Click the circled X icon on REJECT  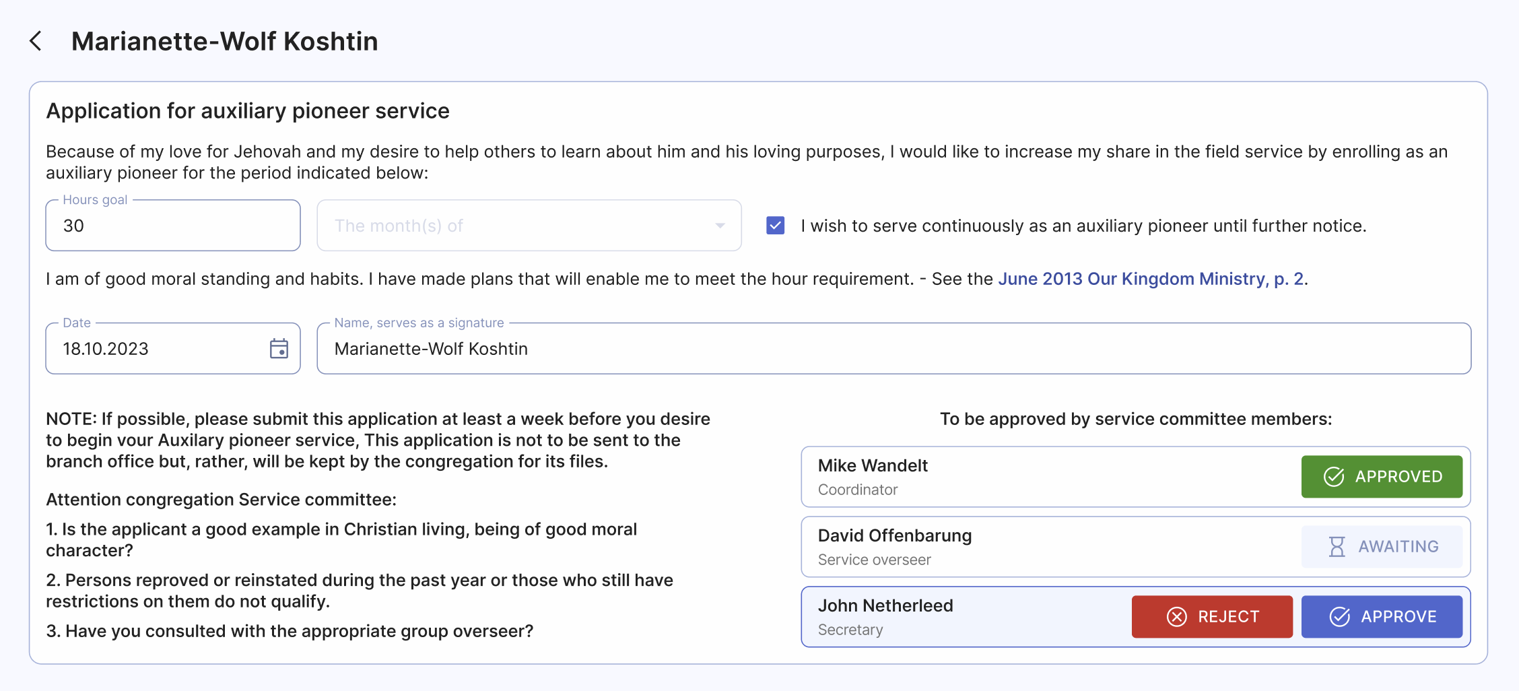(1176, 616)
